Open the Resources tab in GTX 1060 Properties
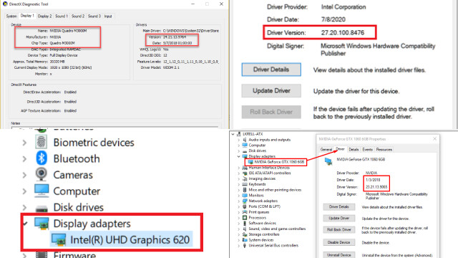 coord(384,150)
